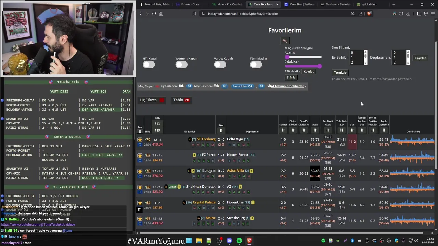This screenshot has width=438, height=246.
Task: Click the trash icon under Fav header
Action: [x=140, y=131]
